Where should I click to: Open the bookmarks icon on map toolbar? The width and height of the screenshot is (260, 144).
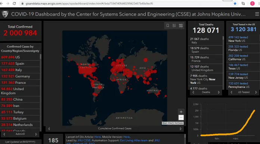click(x=168, y=25)
